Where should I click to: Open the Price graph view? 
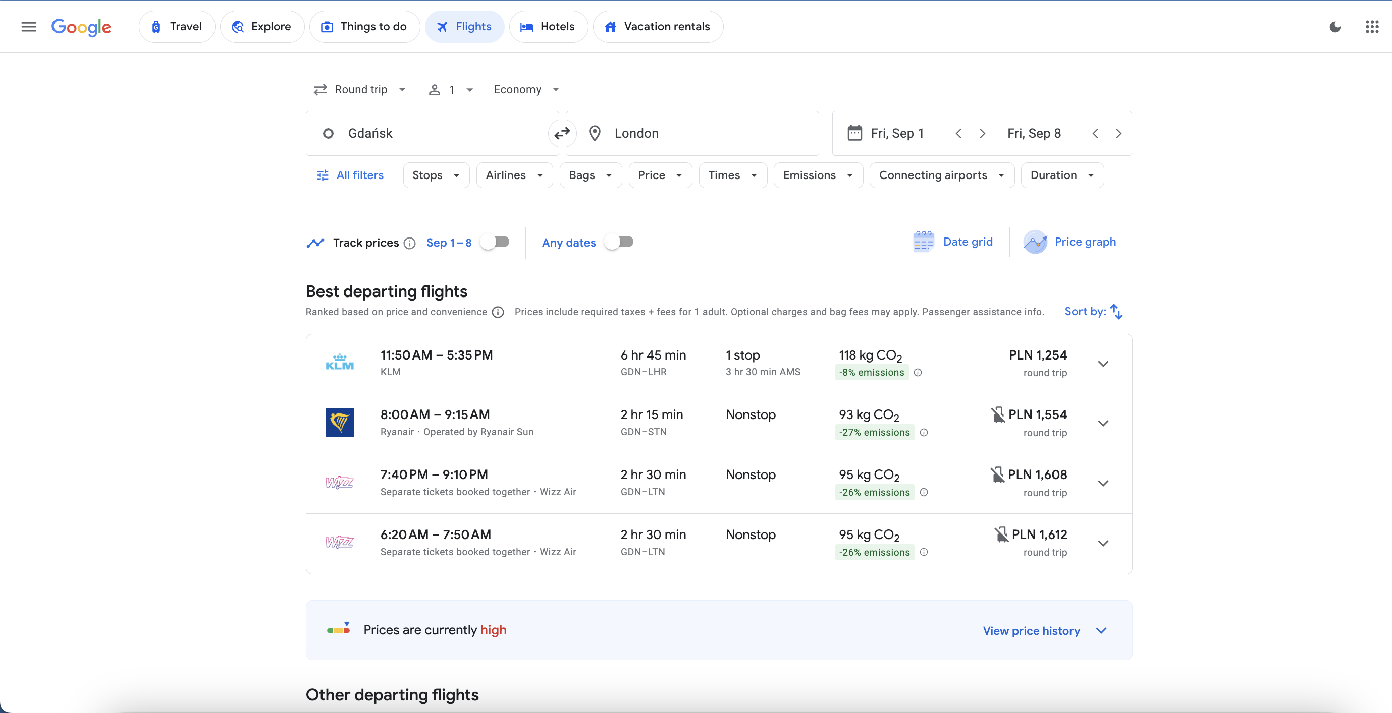[1070, 242]
